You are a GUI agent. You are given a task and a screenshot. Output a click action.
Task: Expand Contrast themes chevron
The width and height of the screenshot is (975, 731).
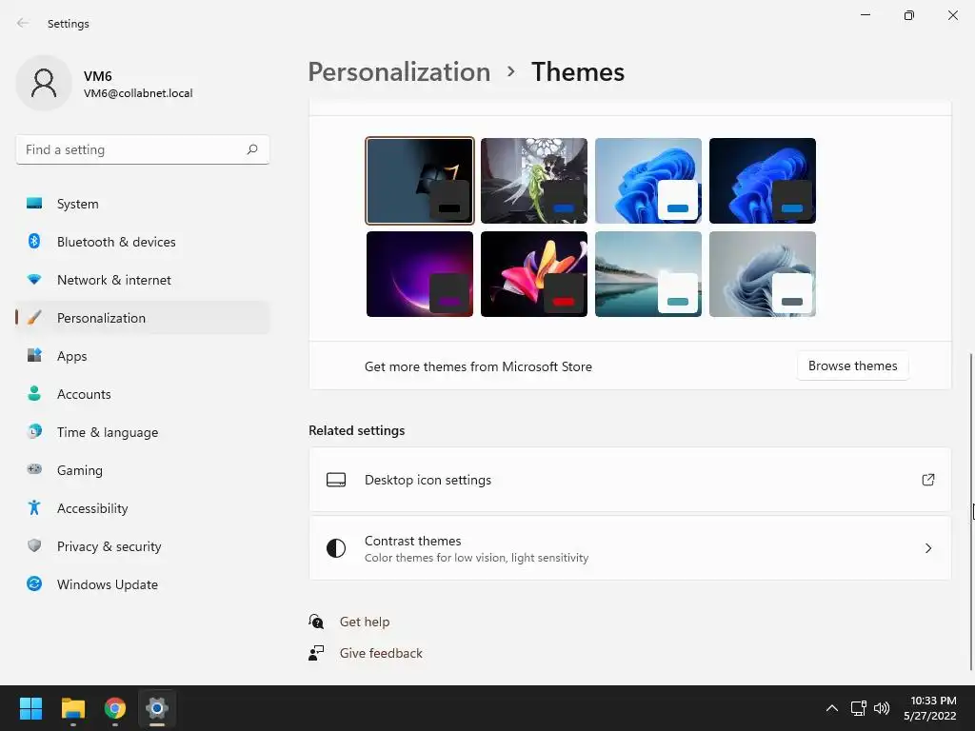tap(927, 548)
